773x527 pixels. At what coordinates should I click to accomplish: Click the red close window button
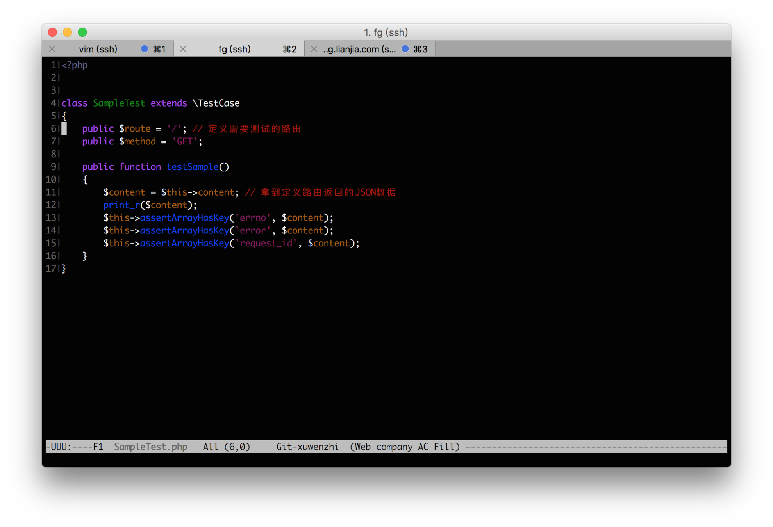point(53,32)
